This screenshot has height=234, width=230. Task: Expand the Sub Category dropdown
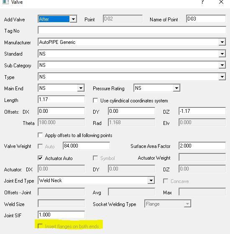coord(222,65)
